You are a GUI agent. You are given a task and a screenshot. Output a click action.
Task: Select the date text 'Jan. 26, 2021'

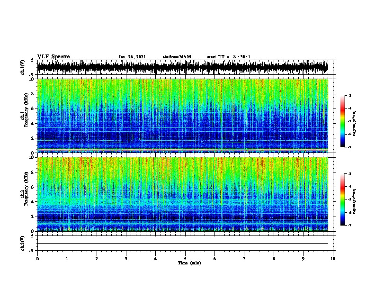pos(132,57)
